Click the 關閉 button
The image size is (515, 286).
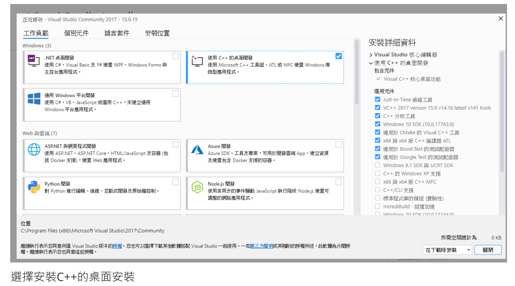point(487,250)
